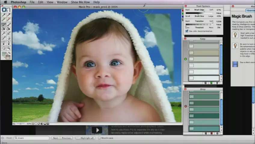
Task: Open the File menu
Action: [x=32, y=2]
